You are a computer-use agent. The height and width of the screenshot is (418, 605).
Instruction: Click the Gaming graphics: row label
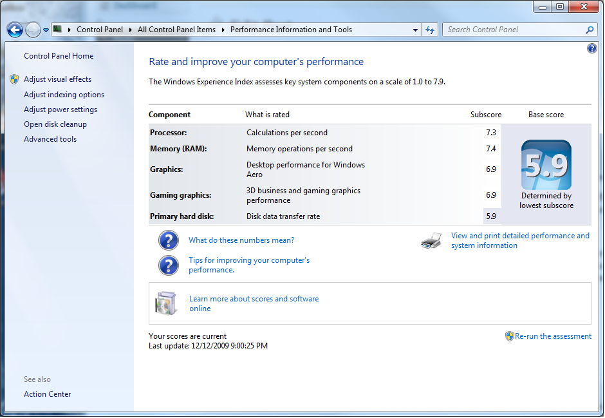[181, 195]
